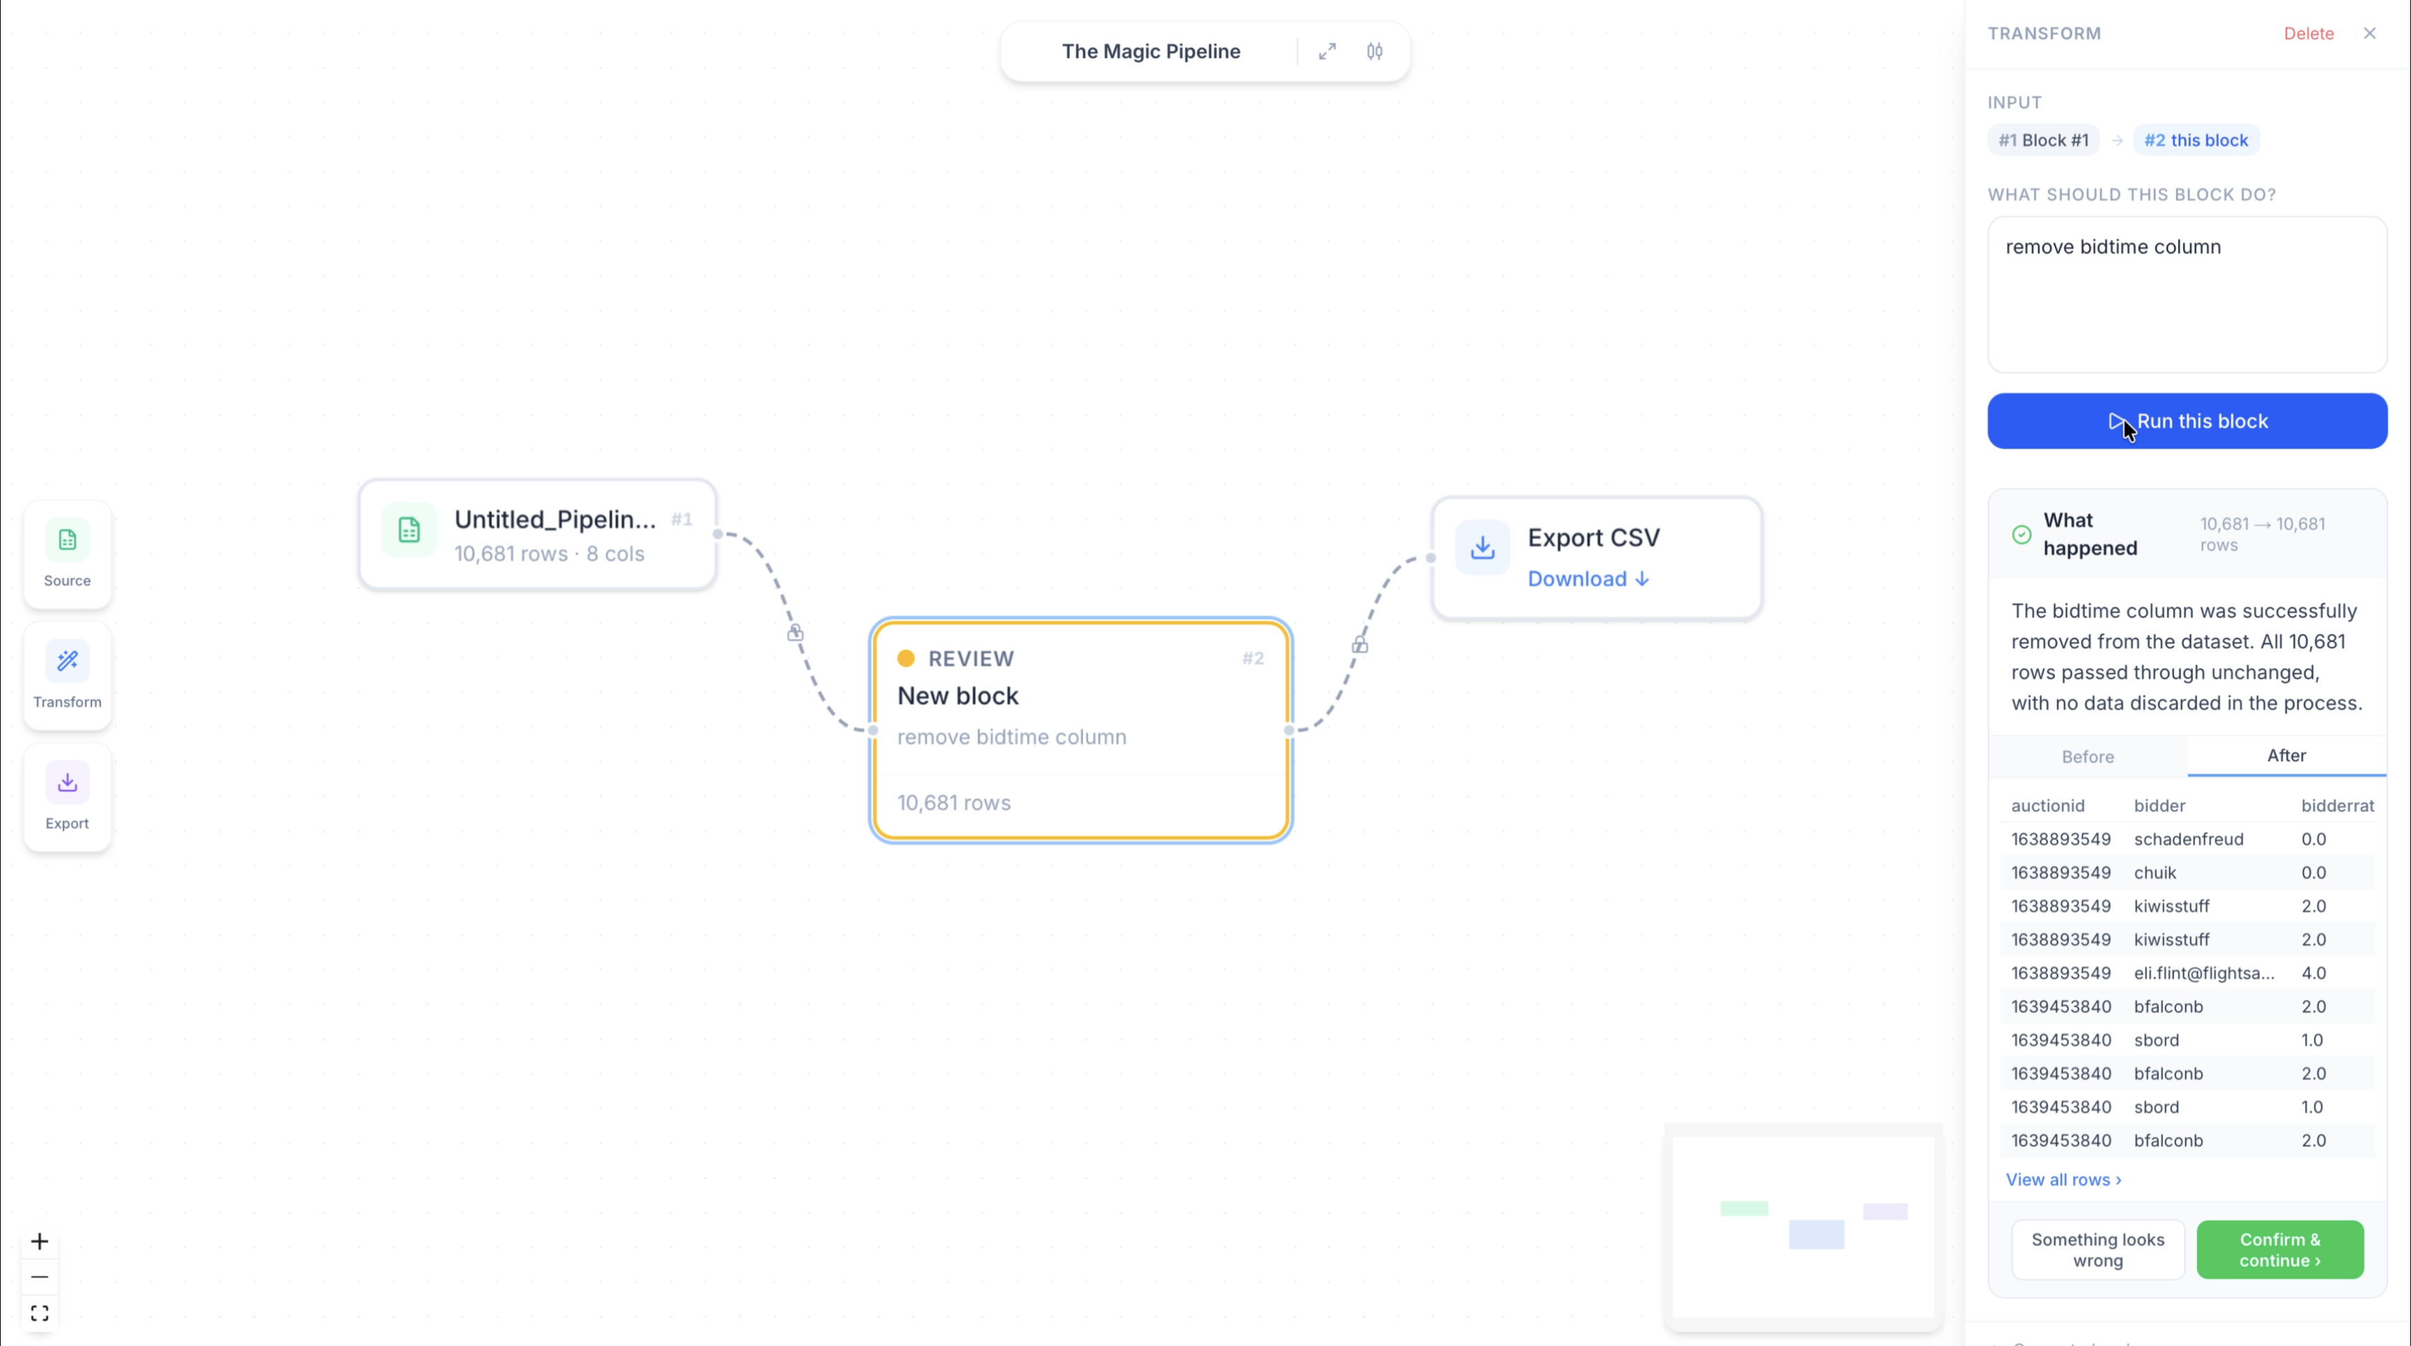Click the block instruction text box

click(x=2186, y=294)
